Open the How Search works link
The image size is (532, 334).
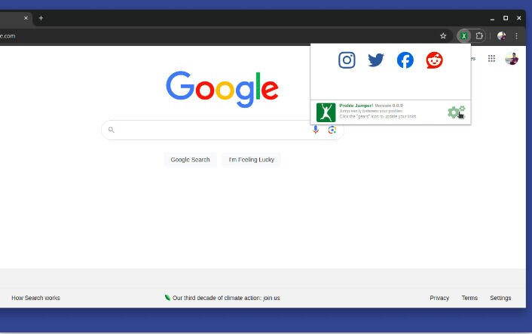[35, 298]
